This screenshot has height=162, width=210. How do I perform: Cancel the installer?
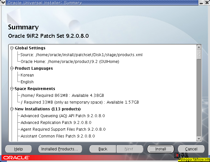tap(191, 149)
